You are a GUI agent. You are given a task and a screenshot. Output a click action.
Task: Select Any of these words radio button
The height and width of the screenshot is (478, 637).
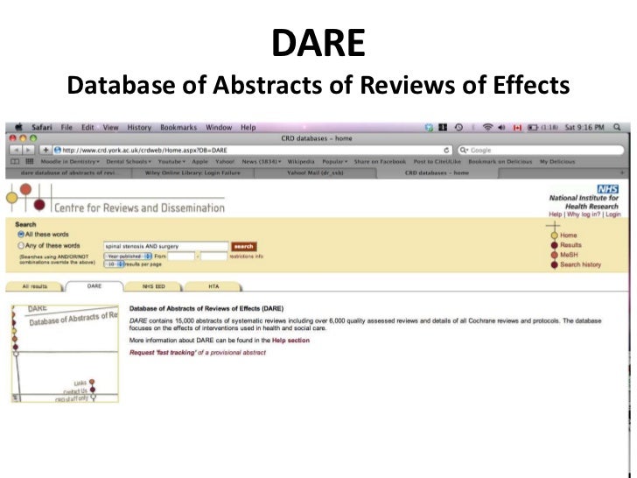(x=21, y=245)
